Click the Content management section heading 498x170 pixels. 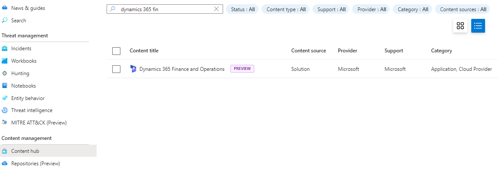pos(26,138)
